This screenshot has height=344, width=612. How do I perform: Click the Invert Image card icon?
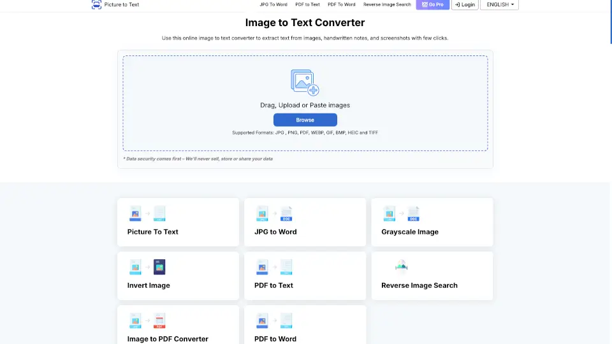[147, 267]
